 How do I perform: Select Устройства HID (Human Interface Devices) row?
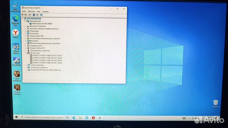tap(46, 70)
